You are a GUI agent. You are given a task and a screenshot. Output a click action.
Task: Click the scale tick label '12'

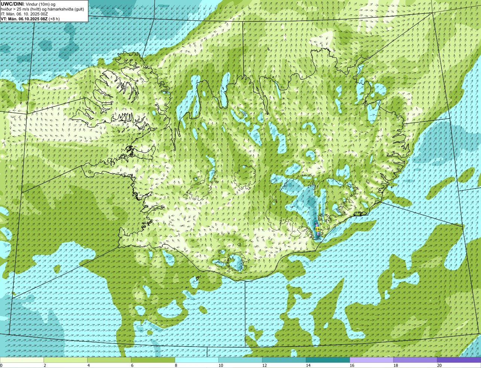pyautogui.click(x=264, y=365)
